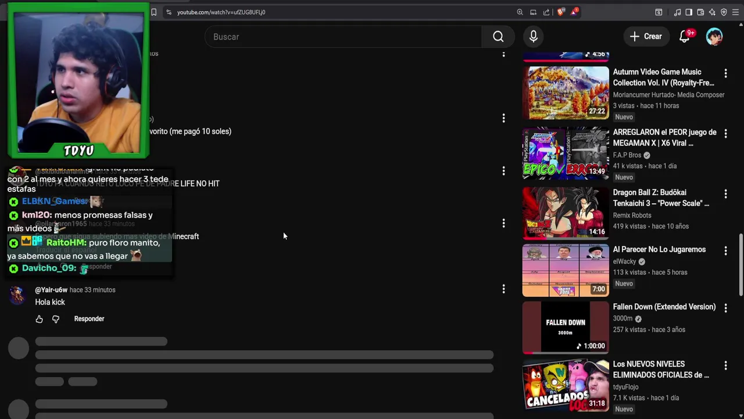
Task: Open the music playlist icon in toolbar
Action: pos(677,12)
